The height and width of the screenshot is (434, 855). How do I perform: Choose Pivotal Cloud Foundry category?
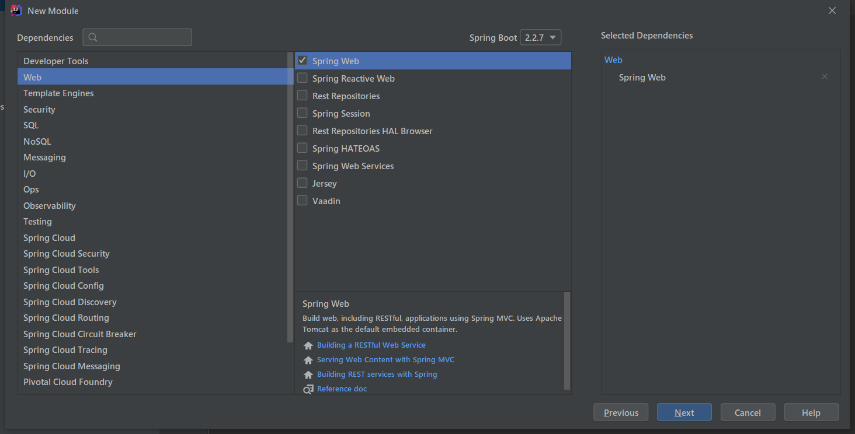pos(152,381)
